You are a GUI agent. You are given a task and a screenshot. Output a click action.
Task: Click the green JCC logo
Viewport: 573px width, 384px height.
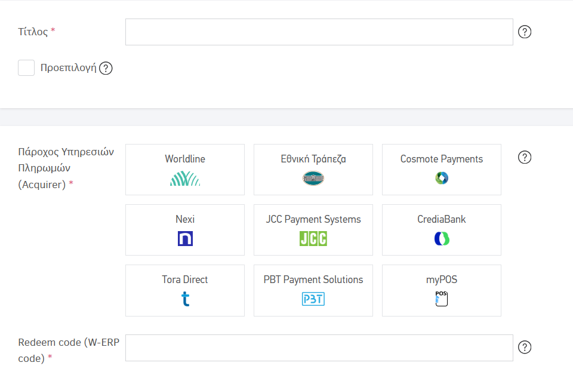coord(313,239)
